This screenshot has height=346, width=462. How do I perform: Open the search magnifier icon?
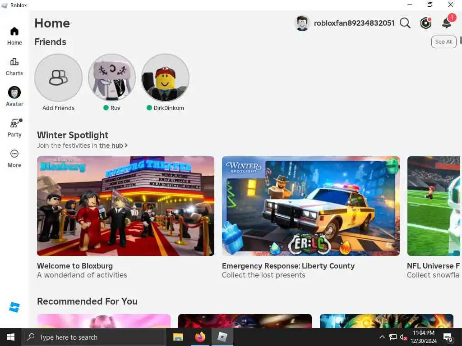click(405, 23)
